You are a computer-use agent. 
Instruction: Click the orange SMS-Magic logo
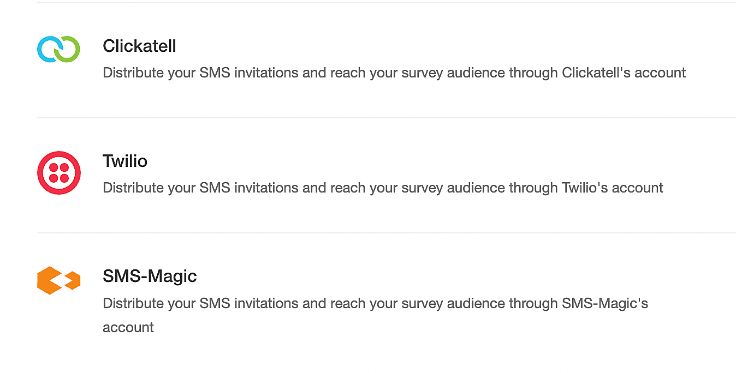[x=58, y=280]
